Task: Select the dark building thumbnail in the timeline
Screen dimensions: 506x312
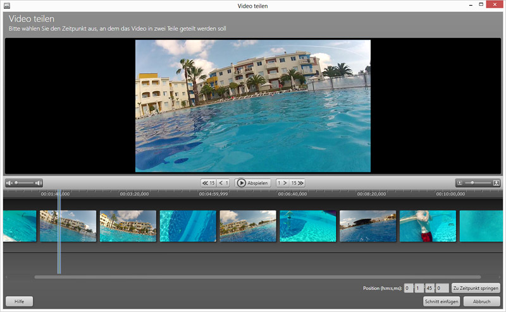Action: [x=367, y=226]
